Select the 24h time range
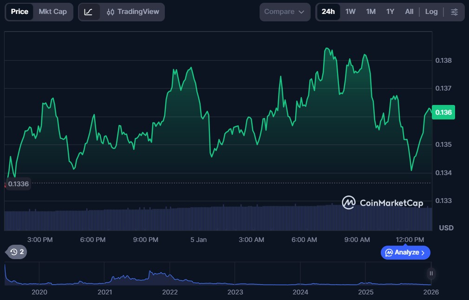Screen dimensions: 469x300 (328, 12)
